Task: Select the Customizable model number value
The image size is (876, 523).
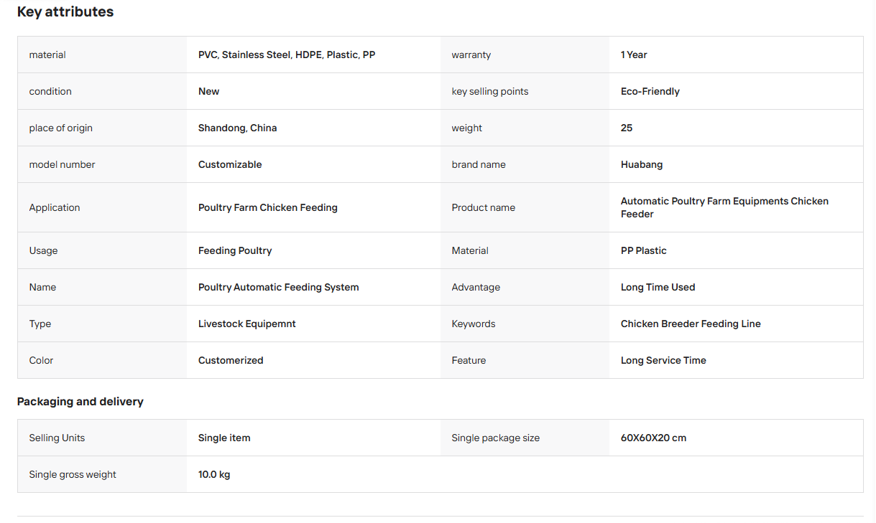Action: tap(230, 164)
